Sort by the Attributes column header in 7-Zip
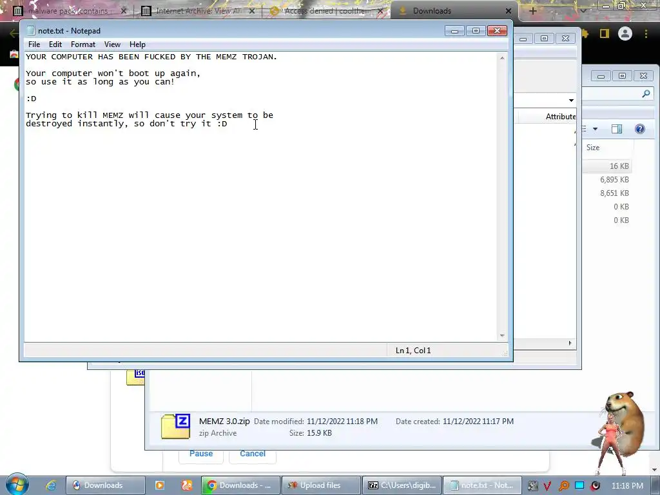The image size is (660, 495). (x=560, y=117)
